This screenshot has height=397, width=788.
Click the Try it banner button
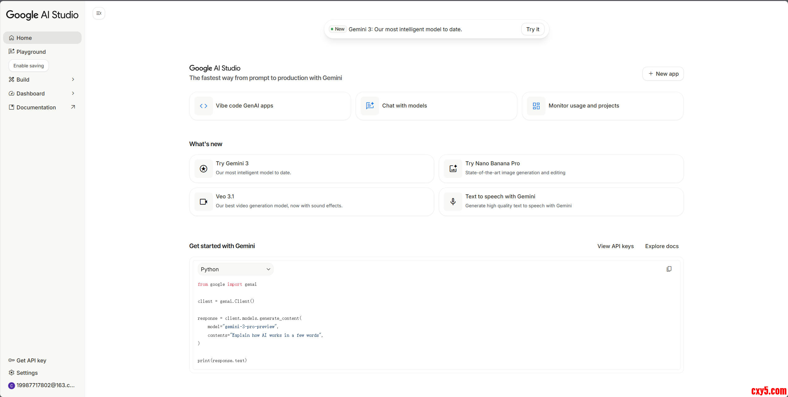532,29
